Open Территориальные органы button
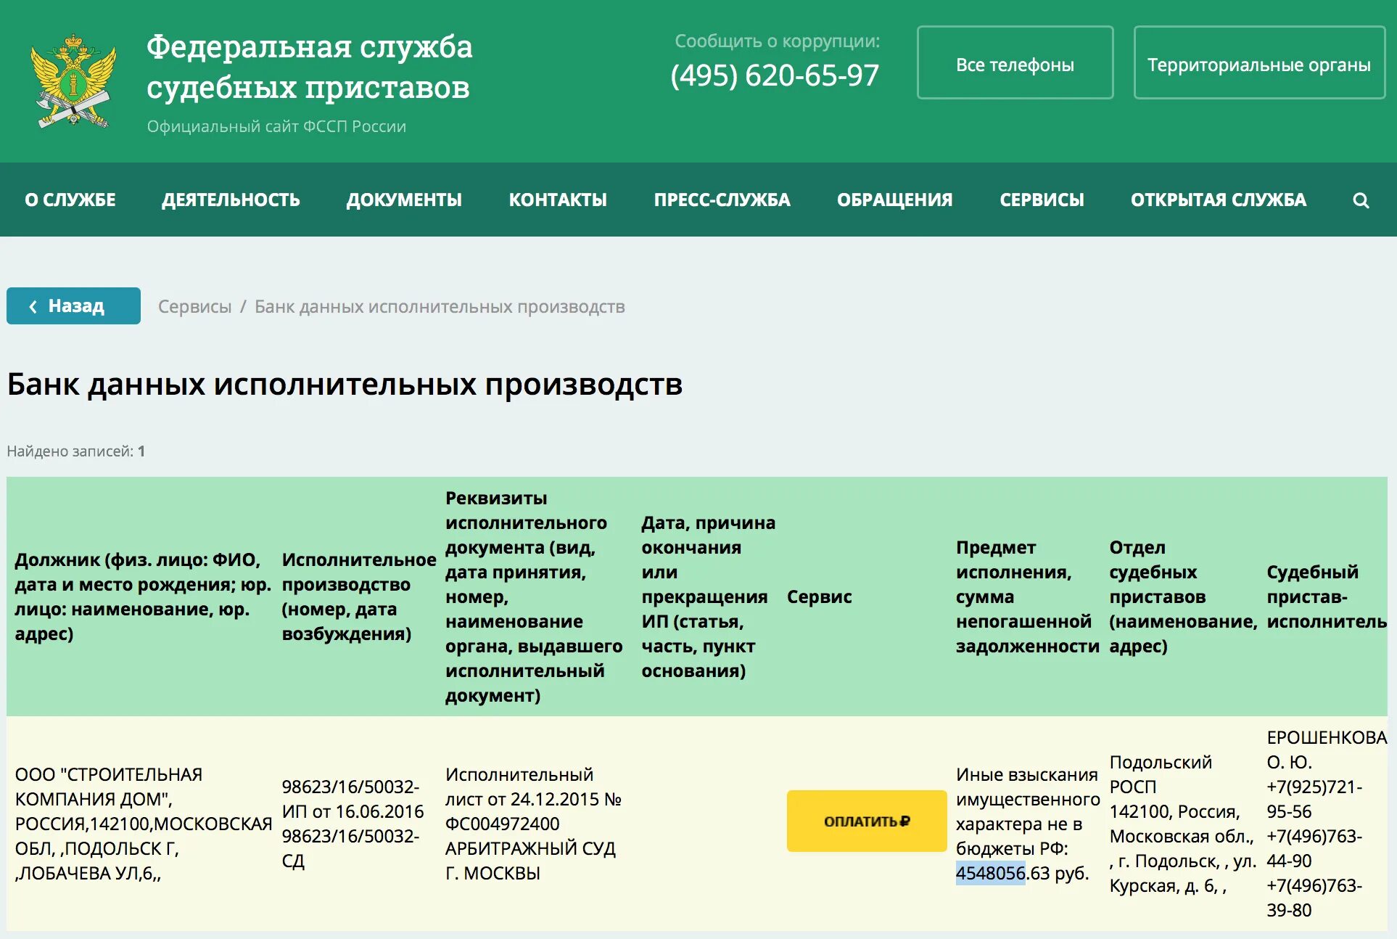The image size is (1397, 939). [x=1258, y=64]
